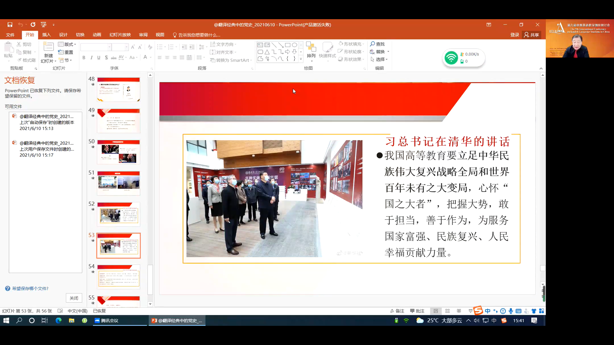Select recovered file version from 15:13
This screenshot has width=614, height=345.
click(46, 122)
